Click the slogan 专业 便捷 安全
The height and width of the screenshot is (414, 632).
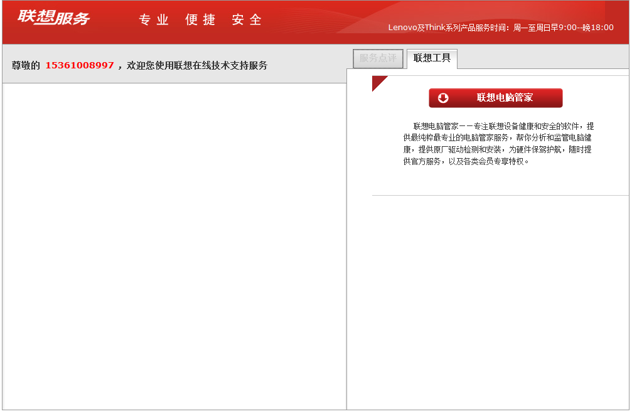coord(200,19)
